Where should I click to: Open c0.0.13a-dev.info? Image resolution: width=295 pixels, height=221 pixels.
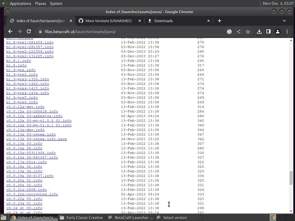click(25, 130)
